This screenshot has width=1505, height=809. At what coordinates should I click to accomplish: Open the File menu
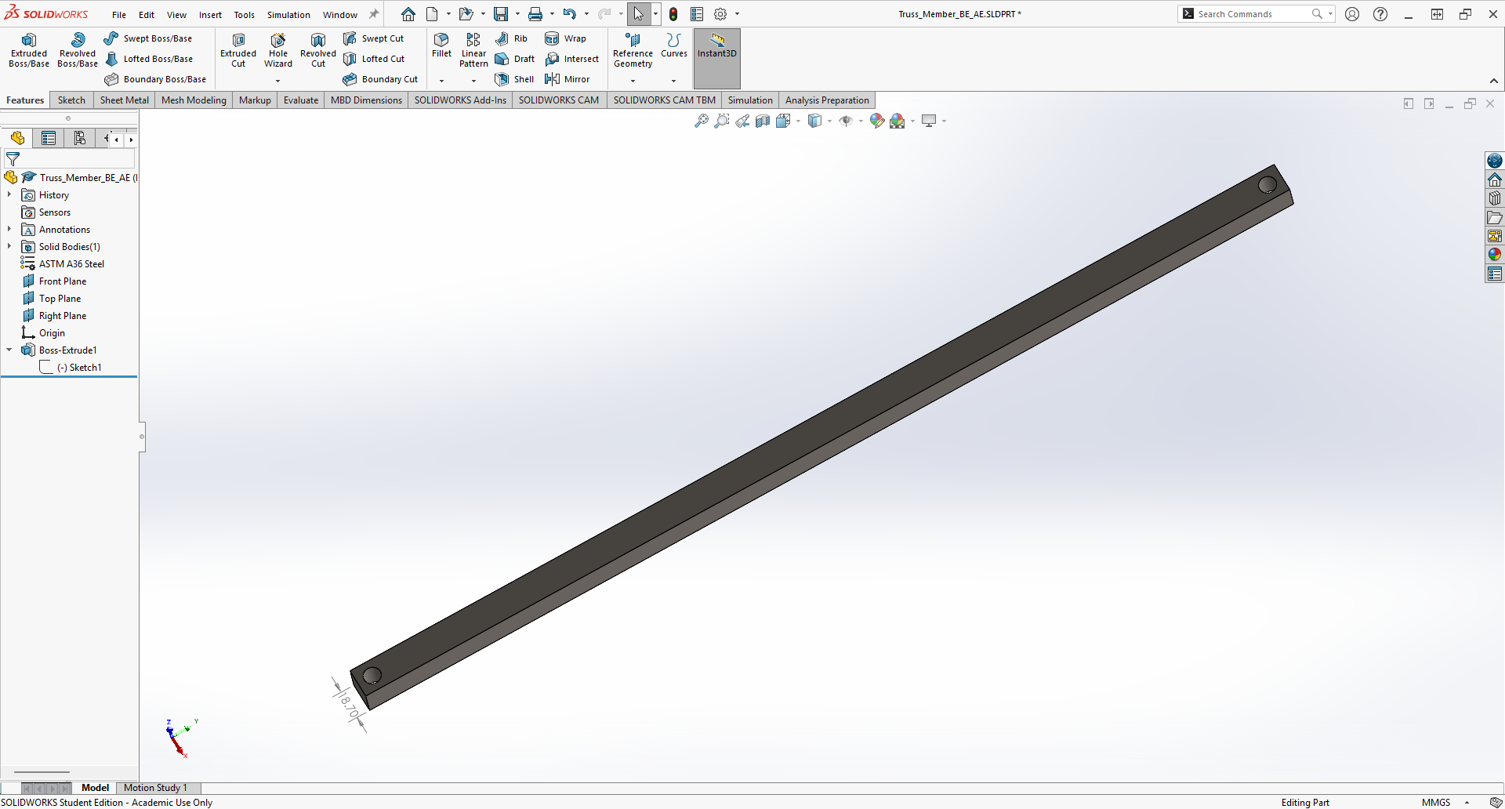(119, 15)
